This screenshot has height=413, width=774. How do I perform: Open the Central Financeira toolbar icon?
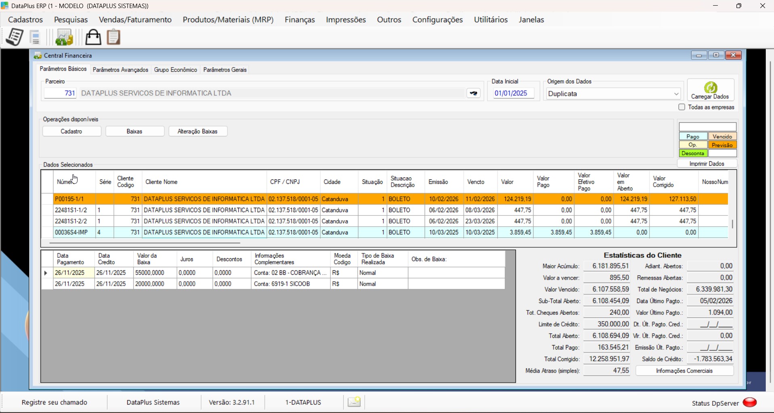click(64, 38)
